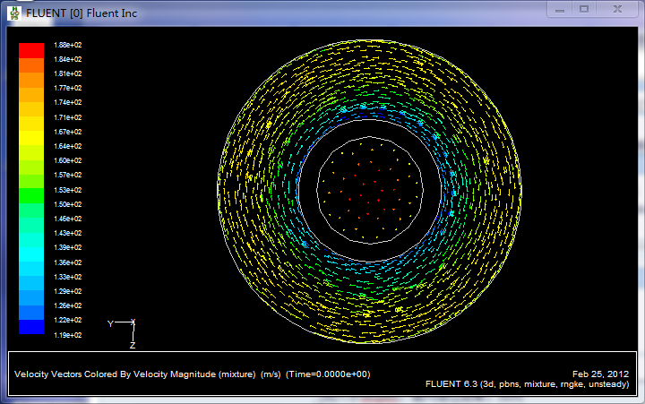The image size is (645, 404).
Task: Select the 1.57e+02 legend value
Action: click(x=68, y=175)
